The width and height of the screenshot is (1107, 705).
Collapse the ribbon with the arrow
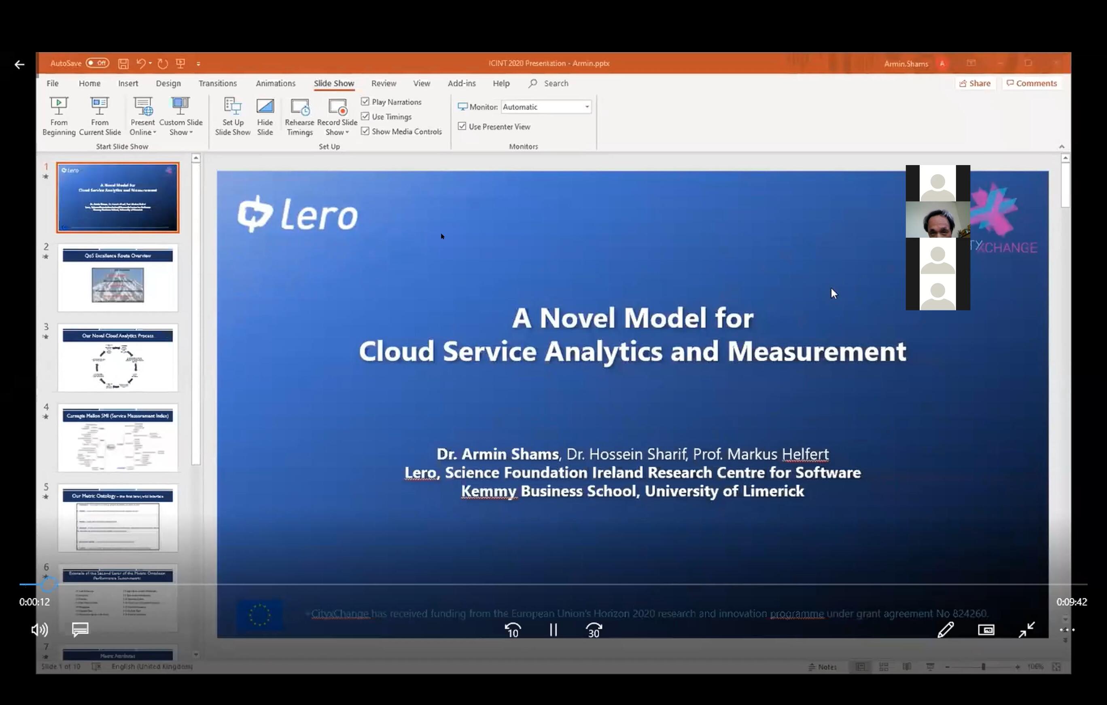1062,146
